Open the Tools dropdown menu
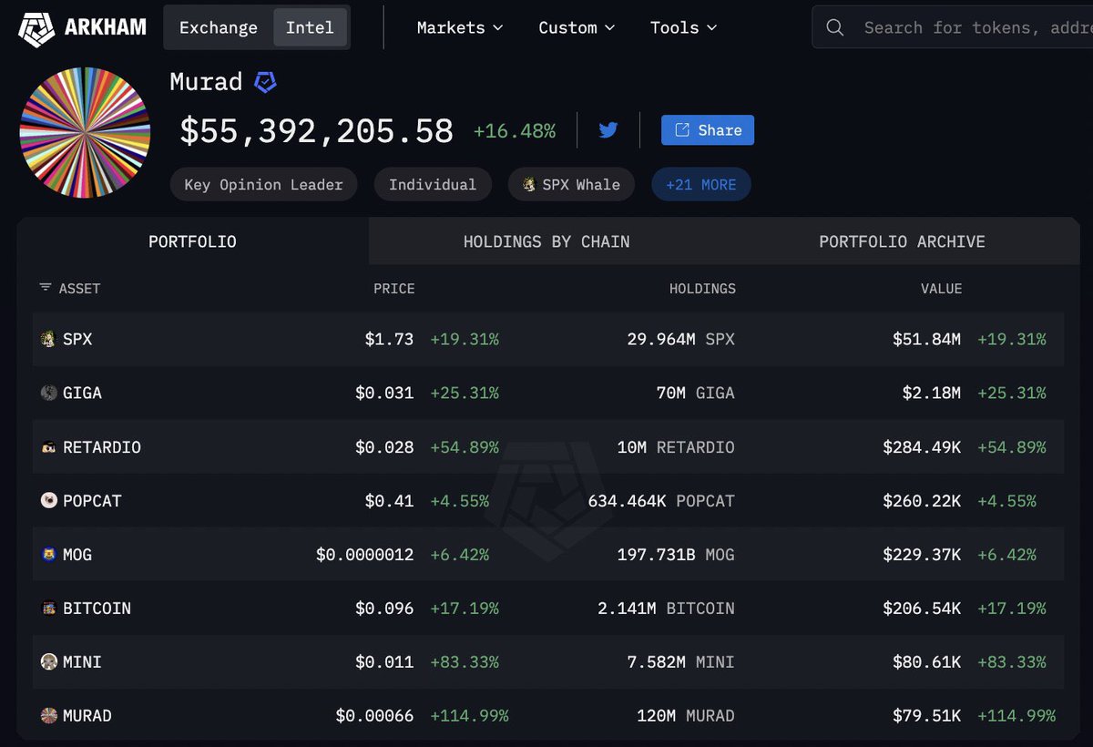Image resolution: width=1093 pixels, height=747 pixels. [x=684, y=27]
